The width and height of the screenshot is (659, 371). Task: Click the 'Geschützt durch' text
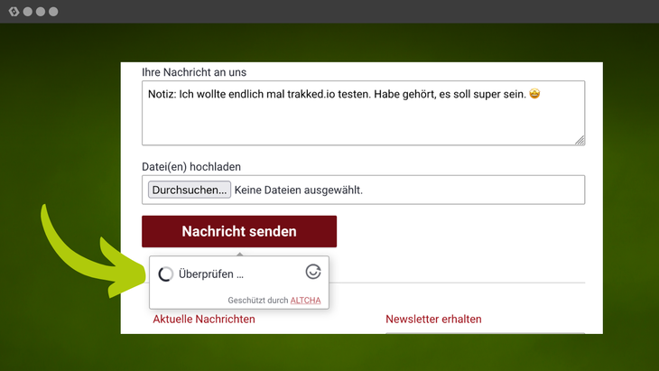257,300
